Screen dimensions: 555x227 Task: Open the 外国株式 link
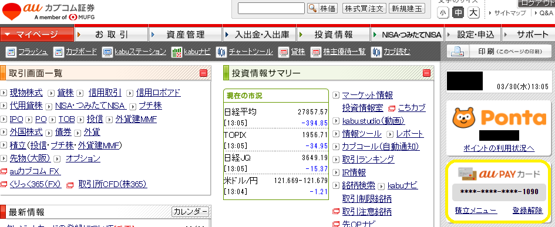point(26,132)
